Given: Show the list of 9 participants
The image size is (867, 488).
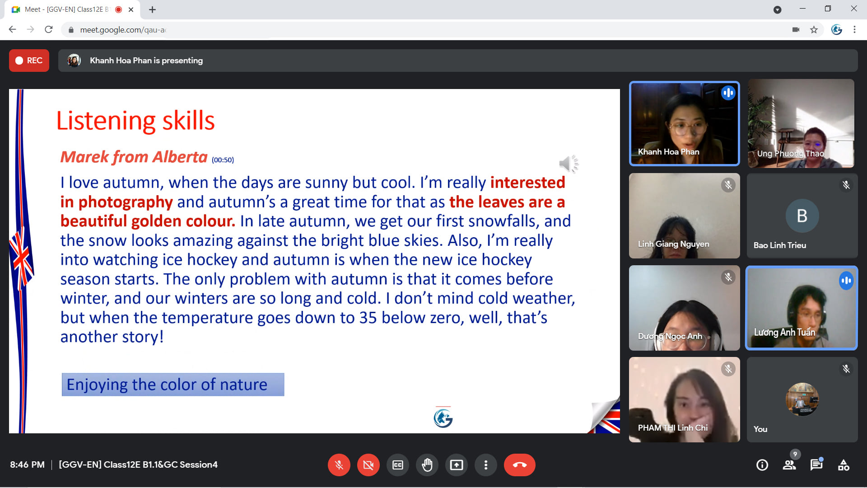Looking at the screenshot, I should tap(789, 465).
